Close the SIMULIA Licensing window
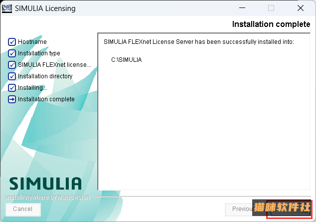316x222 pixels. (301, 8)
